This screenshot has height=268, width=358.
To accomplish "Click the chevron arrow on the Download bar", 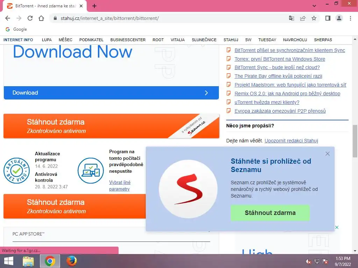I will pos(206,93).
